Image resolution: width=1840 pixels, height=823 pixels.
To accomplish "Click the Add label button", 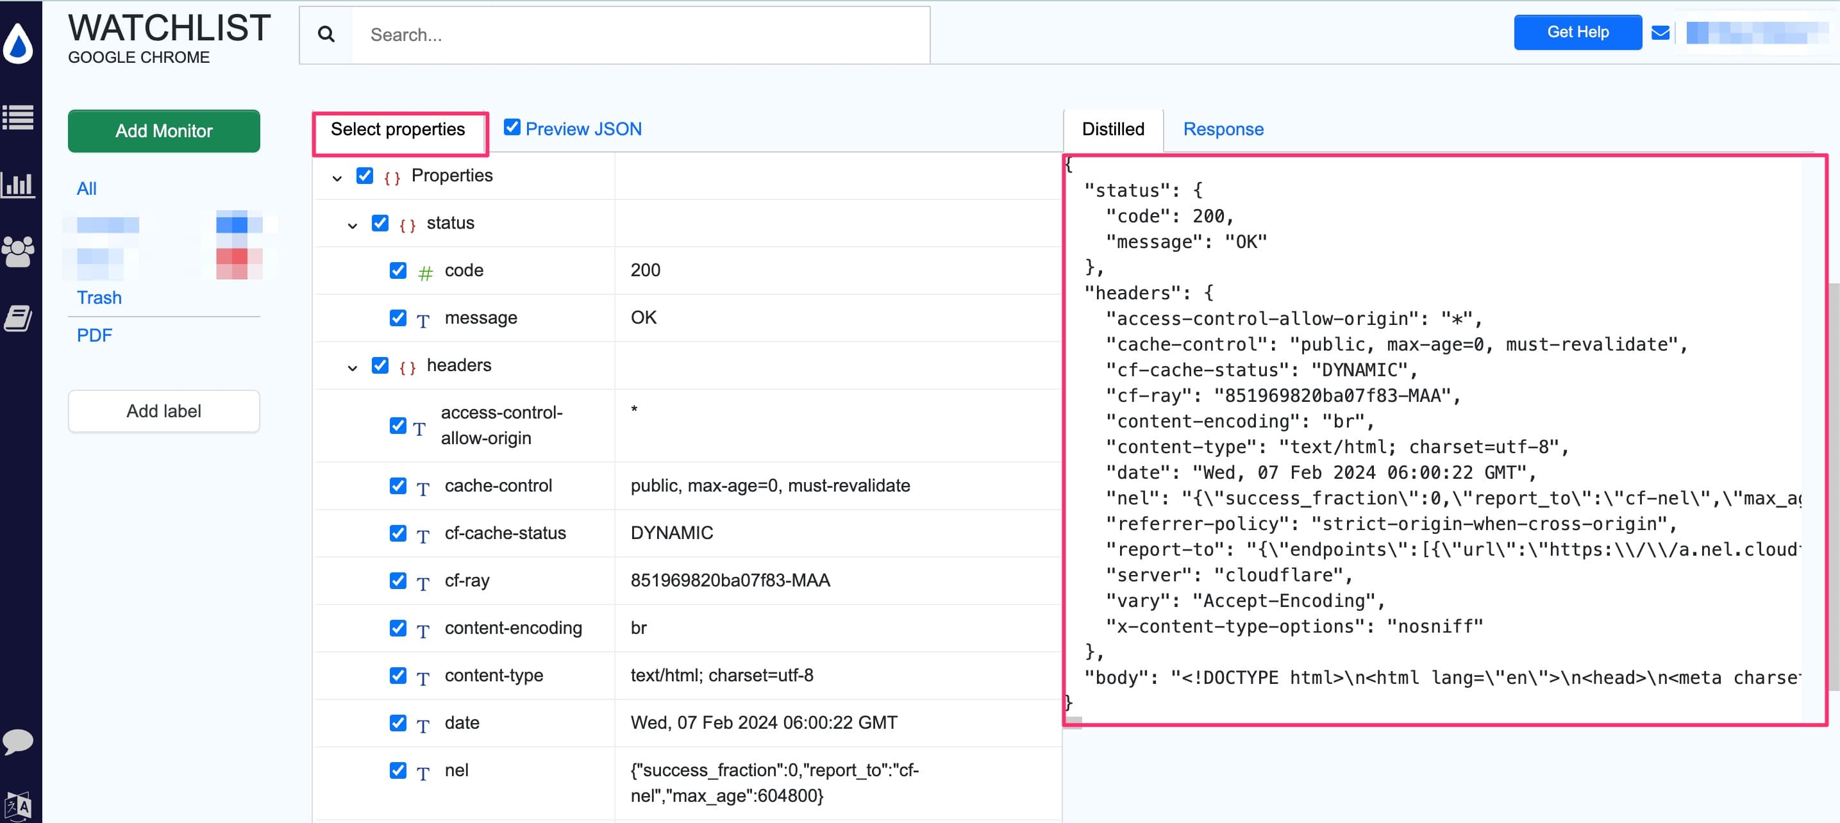I will pos(164,411).
